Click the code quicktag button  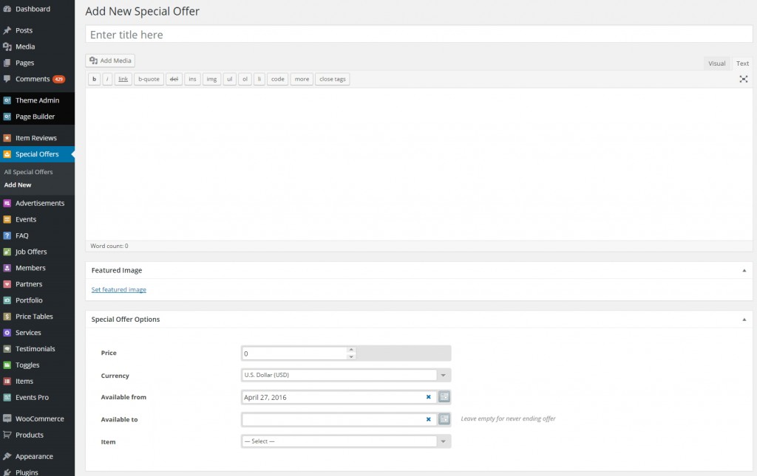(278, 79)
